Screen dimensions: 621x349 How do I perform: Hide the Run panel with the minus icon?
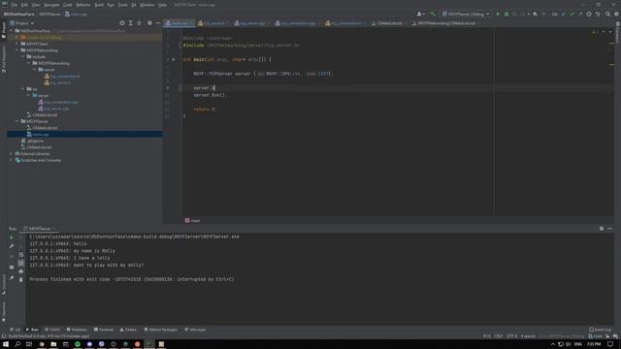tap(609, 229)
